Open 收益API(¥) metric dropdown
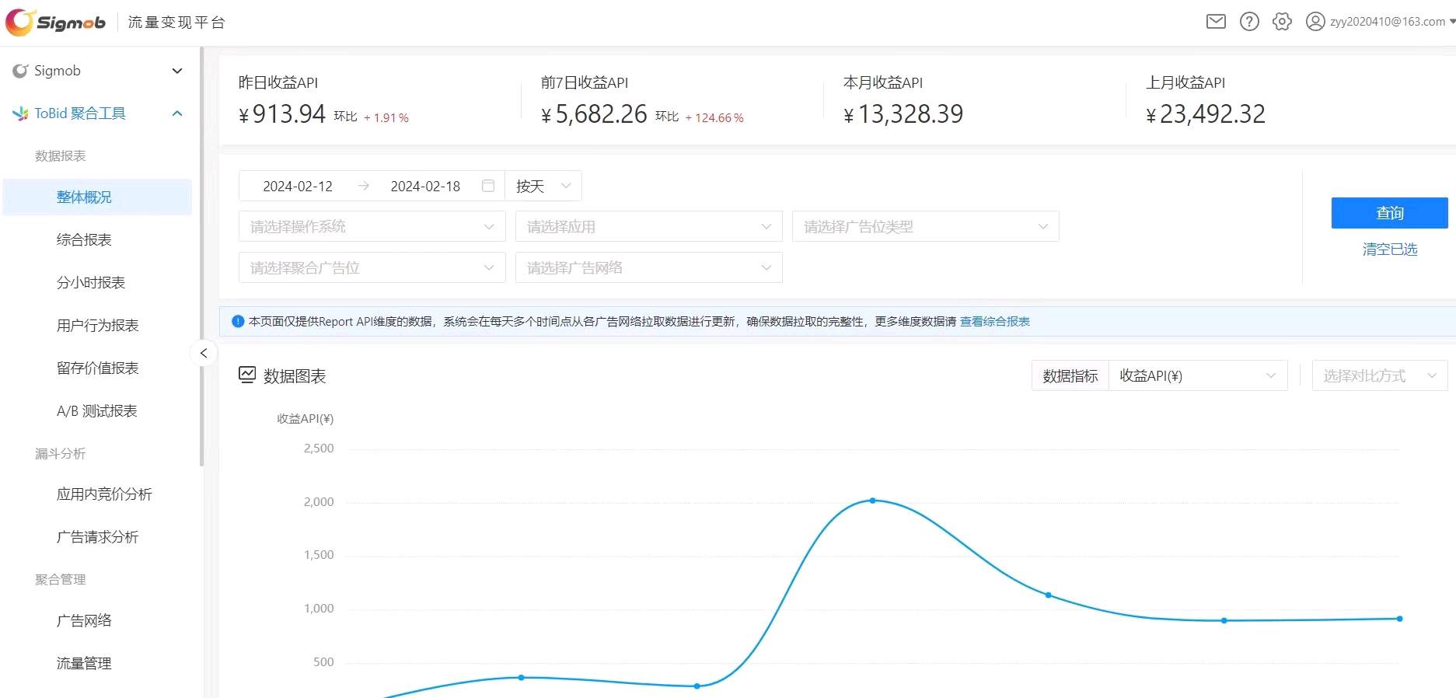 (x=1198, y=376)
